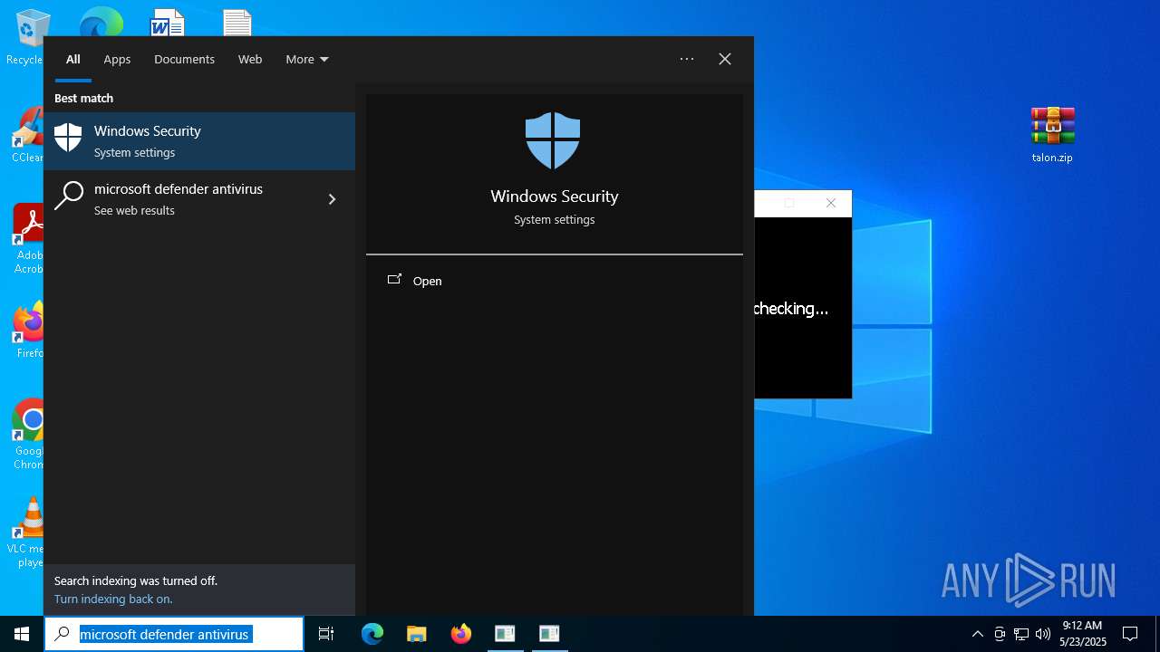Click Turn indexing back on link
Image resolution: width=1160 pixels, height=652 pixels.
(113, 599)
